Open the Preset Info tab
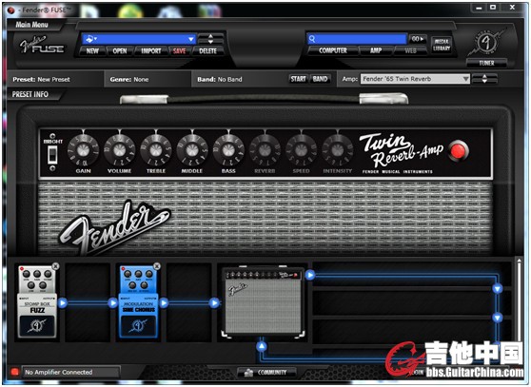Viewport: 531px width, 387px height. (30, 94)
